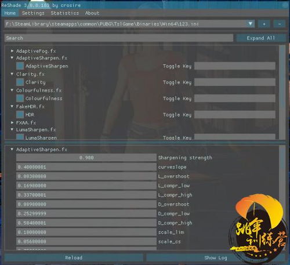
Task: Adjust the Sharpening strength slider
Action: click(x=86, y=158)
